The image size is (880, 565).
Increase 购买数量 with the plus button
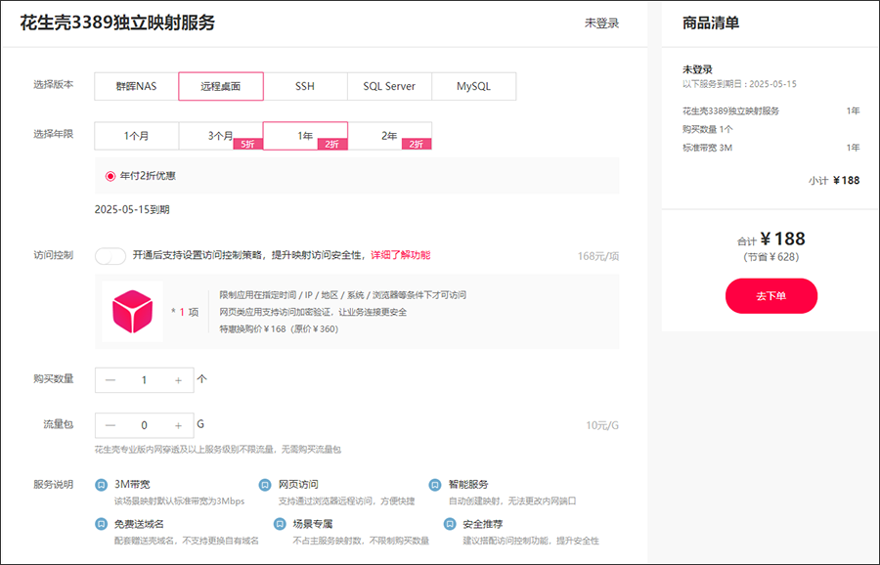tap(178, 380)
